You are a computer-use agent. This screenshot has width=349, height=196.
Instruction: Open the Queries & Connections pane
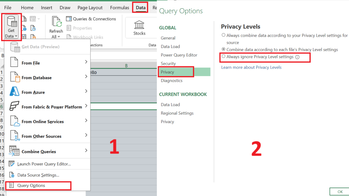pos(91,19)
